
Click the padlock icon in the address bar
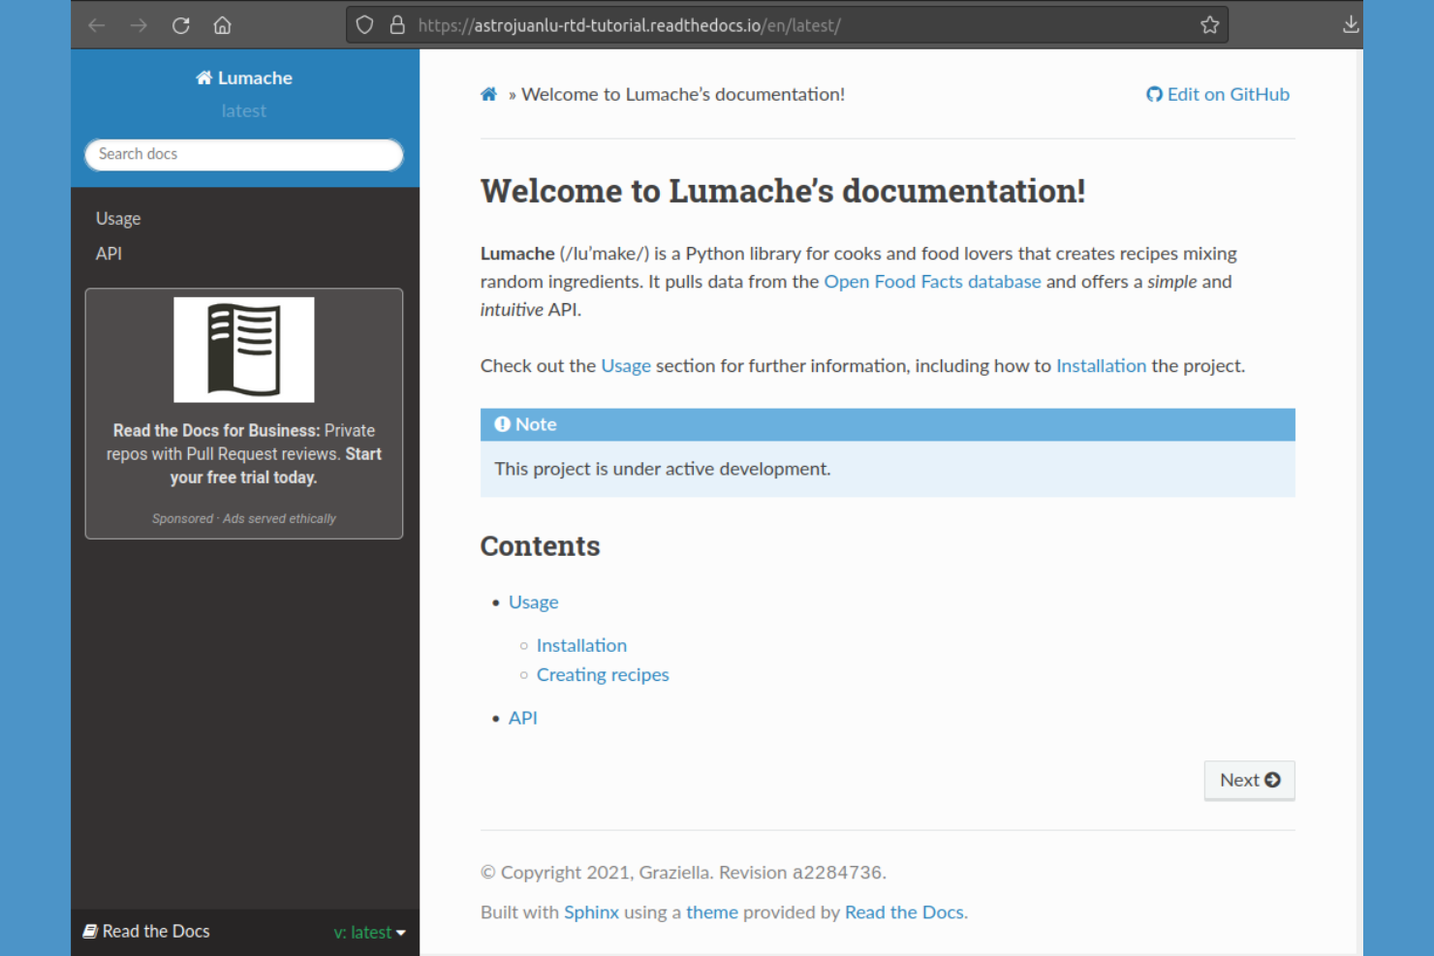(x=397, y=24)
